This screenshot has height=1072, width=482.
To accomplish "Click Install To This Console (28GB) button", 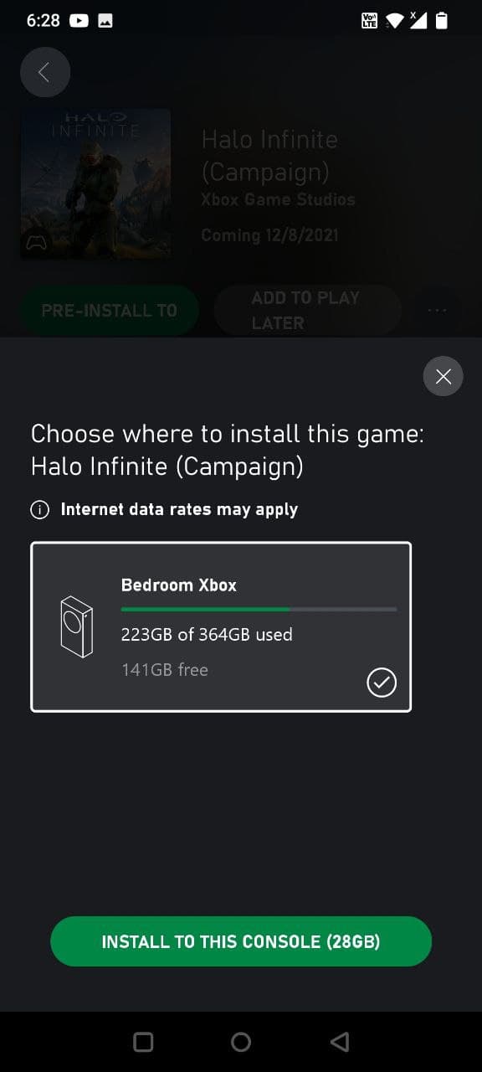I will tap(241, 941).
